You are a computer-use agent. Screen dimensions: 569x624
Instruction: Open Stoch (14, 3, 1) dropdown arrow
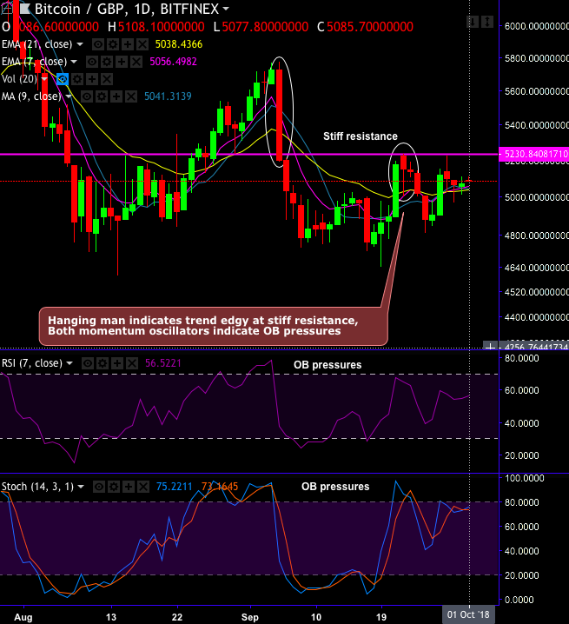(x=81, y=487)
